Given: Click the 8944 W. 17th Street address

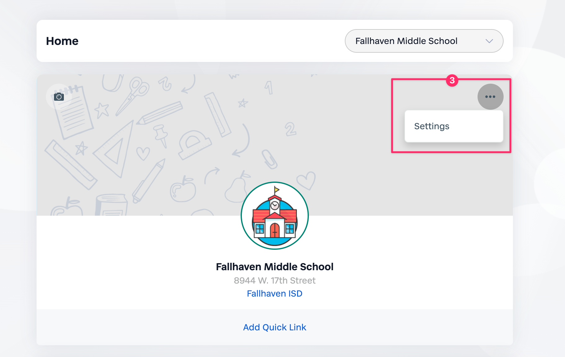Looking at the screenshot, I should [x=274, y=280].
